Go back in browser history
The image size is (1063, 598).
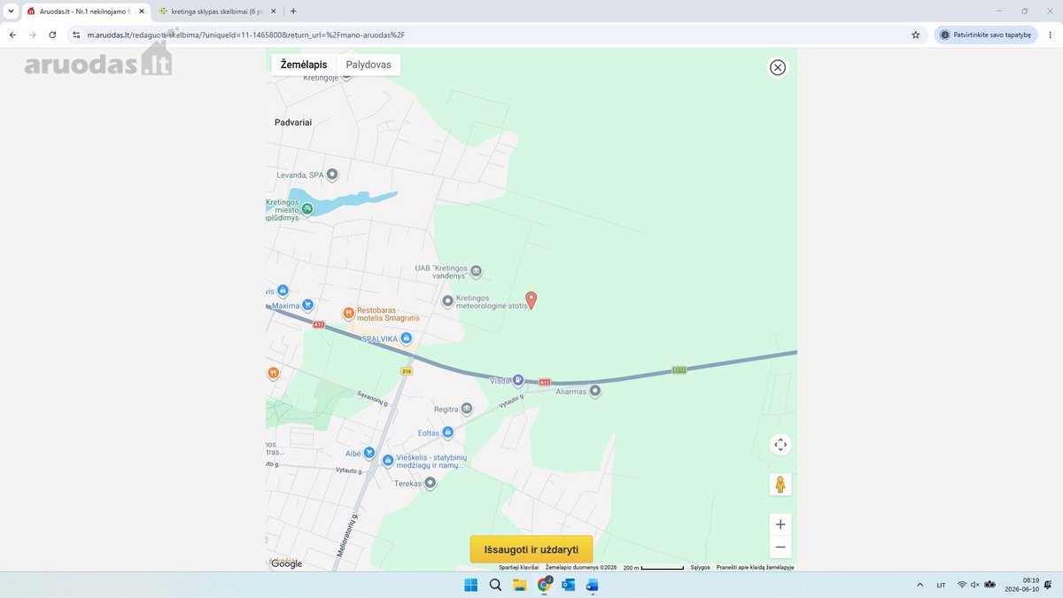(12, 35)
